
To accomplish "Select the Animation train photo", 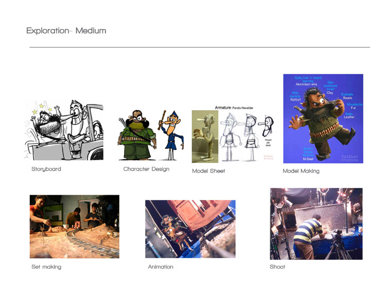I will (x=190, y=229).
